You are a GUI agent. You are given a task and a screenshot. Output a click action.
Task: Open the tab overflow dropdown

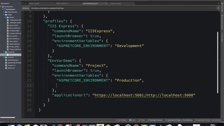coord(218,3)
